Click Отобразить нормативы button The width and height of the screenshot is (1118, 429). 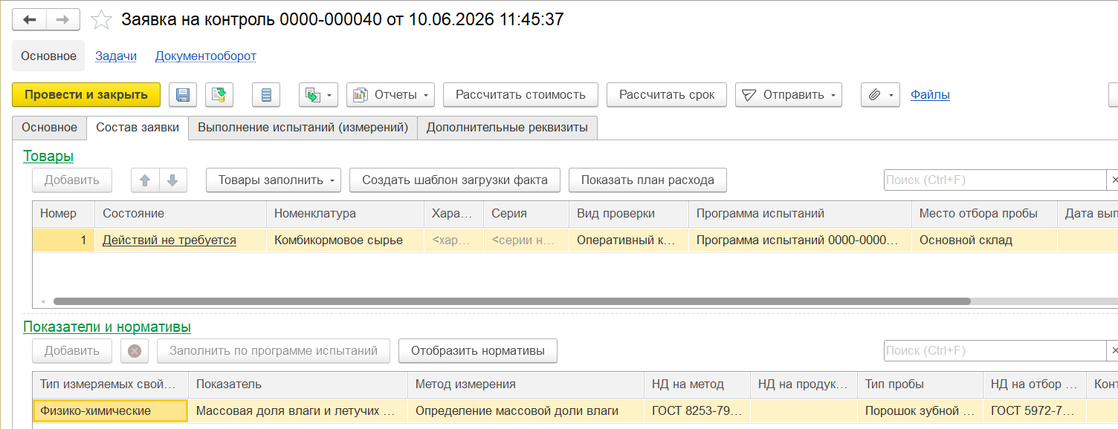click(x=478, y=351)
